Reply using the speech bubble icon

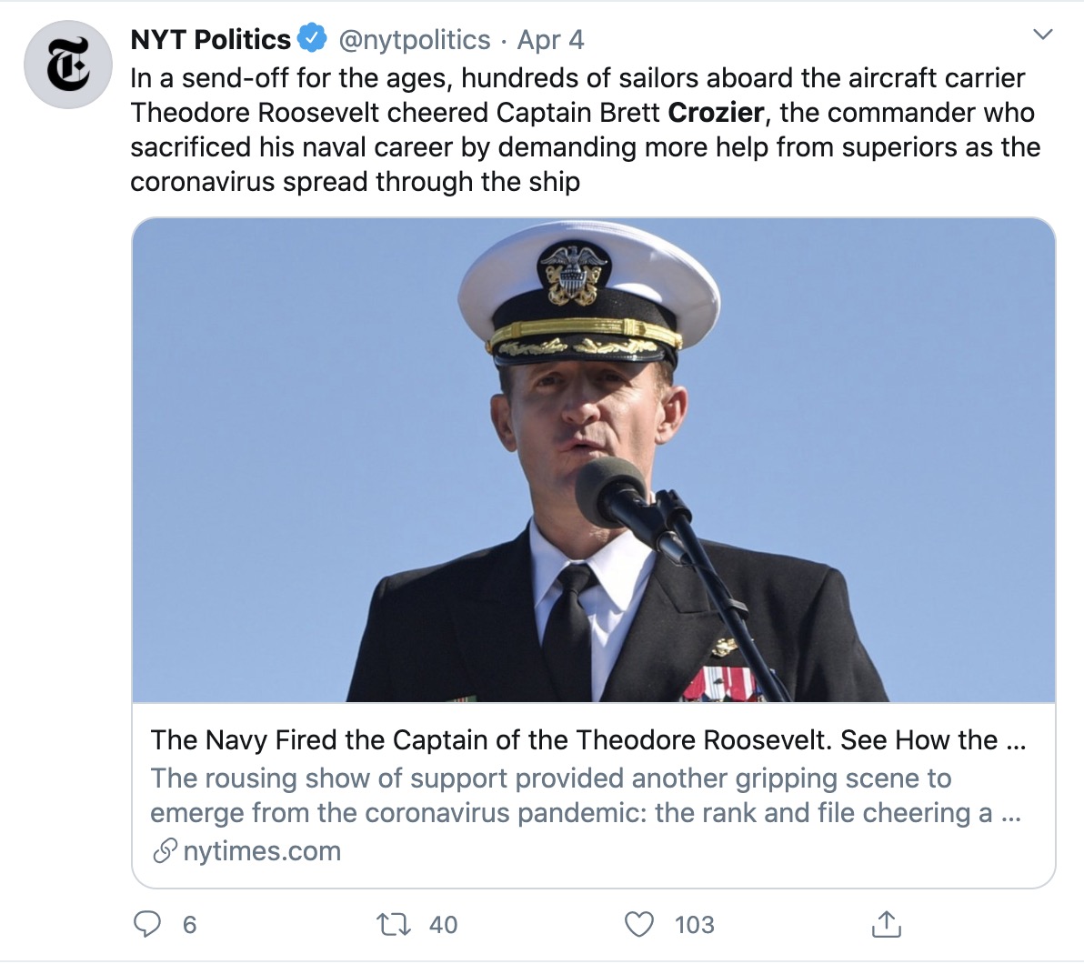[147, 924]
